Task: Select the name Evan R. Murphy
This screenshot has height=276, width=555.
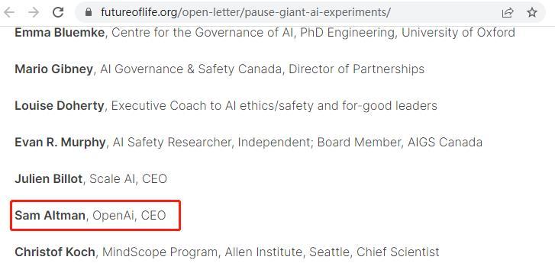Action: point(60,142)
